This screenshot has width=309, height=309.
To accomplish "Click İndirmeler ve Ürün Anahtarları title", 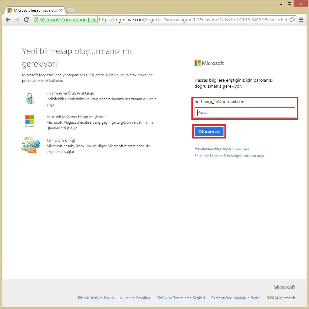I will pyautogui.click(x=70, y=93).
